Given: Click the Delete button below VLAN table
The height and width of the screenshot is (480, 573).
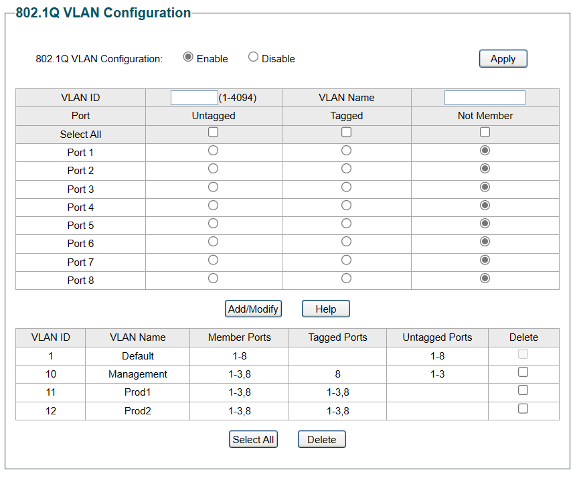Looking at the screenshot, I should coord(321,440).
